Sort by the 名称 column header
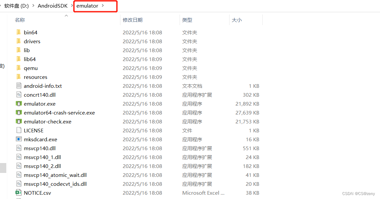The height and width of the screenshot is (199, 380). pyautogui.click(x=20, y=20)
